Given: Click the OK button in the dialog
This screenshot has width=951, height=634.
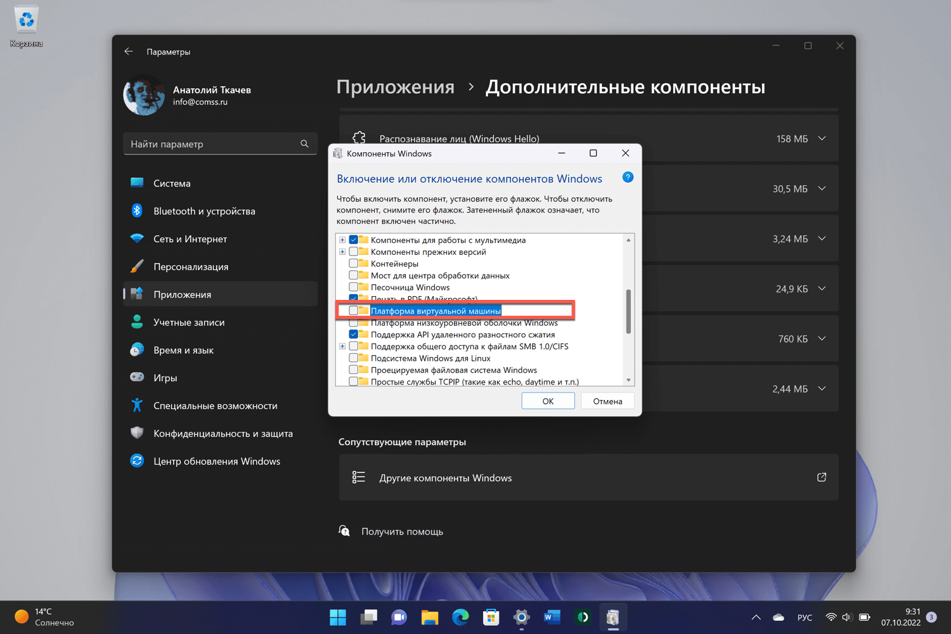Looking at the screenshot, I should tap(548, 401).
